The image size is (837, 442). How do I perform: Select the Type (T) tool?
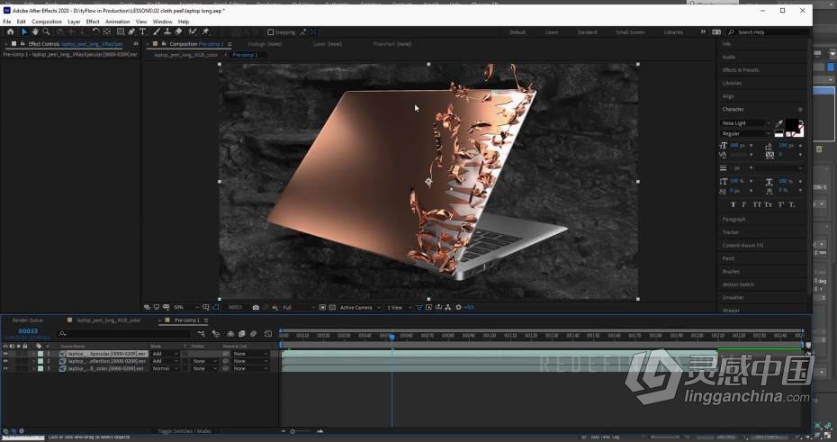(142, 32)
